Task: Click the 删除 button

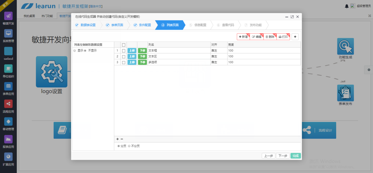Action: point(270,37)
